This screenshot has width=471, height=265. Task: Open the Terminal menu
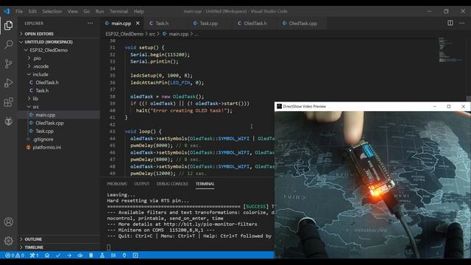[118, 11]
